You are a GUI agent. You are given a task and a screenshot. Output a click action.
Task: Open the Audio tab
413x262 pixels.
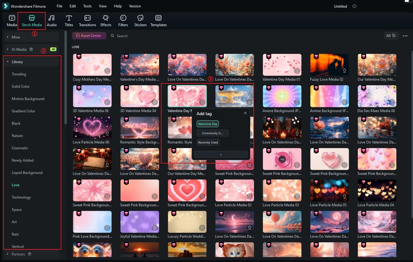point(52,21)
